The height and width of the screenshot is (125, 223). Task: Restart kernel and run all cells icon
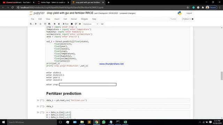coord(80,24)
